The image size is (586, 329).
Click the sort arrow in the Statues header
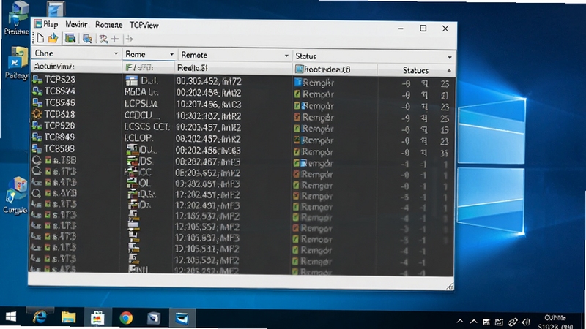tap(449, 70)
